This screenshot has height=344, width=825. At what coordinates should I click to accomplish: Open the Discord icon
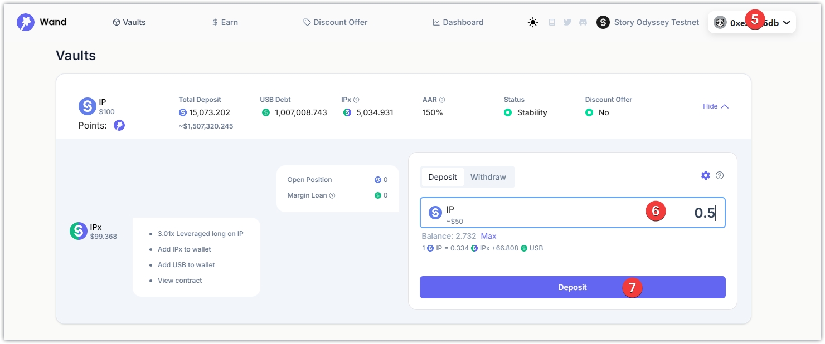583,23
